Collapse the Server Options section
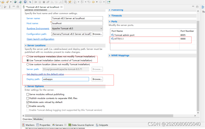 pos(26,86)
